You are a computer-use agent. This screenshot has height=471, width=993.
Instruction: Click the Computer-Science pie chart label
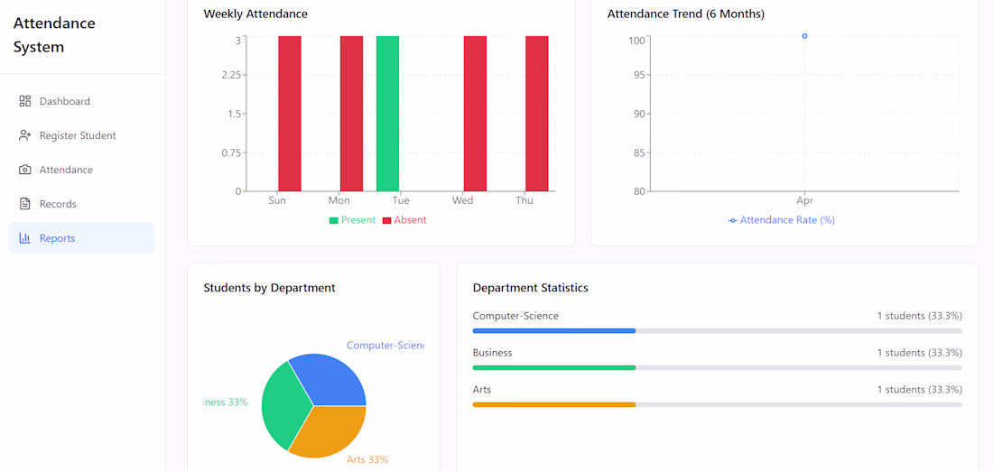[385, 345]
